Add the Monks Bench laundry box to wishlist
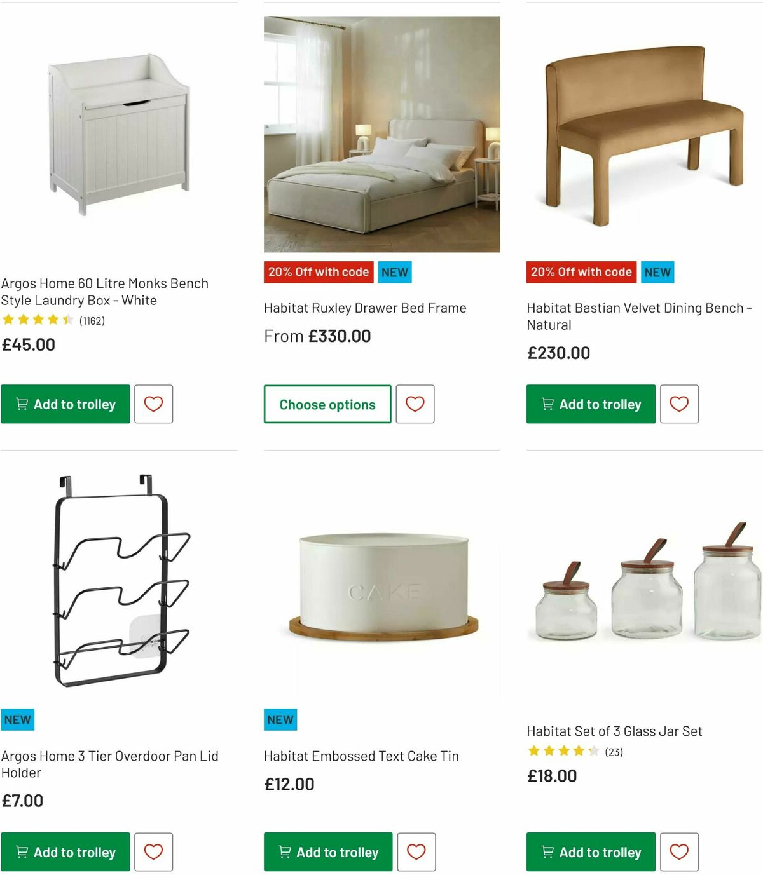Screen dimensions: 763x875 click(x=154, y=404)
